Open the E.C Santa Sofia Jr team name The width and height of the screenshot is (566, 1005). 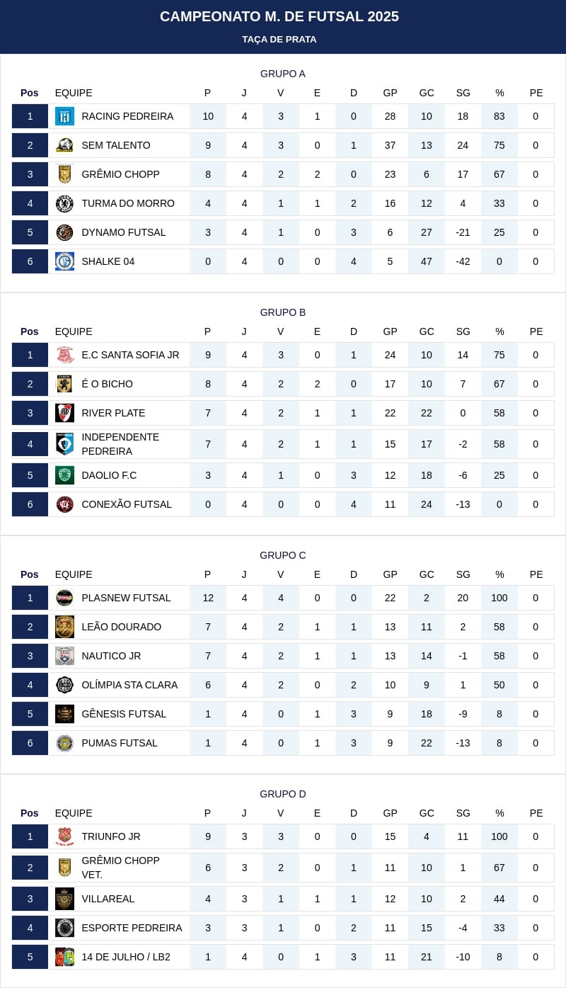pyautogui.click(x=130, y=355)
